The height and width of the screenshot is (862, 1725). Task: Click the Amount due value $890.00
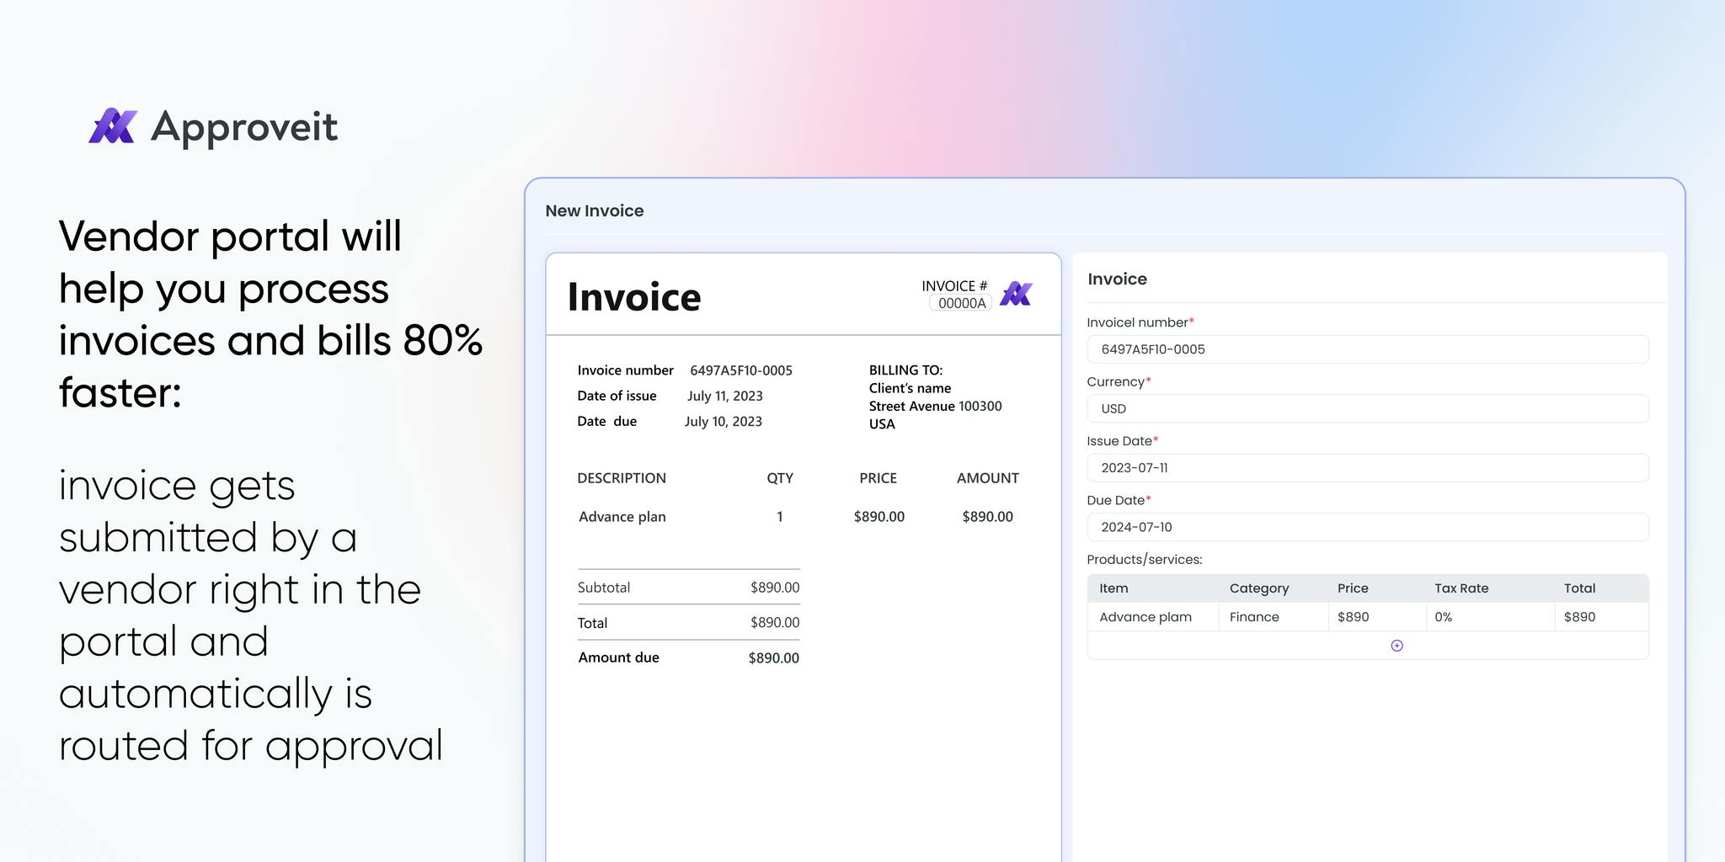pyautogui.click(x=774, y=658)
